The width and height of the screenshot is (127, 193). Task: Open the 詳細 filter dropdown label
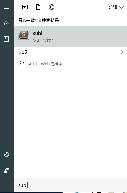[112, 7]
